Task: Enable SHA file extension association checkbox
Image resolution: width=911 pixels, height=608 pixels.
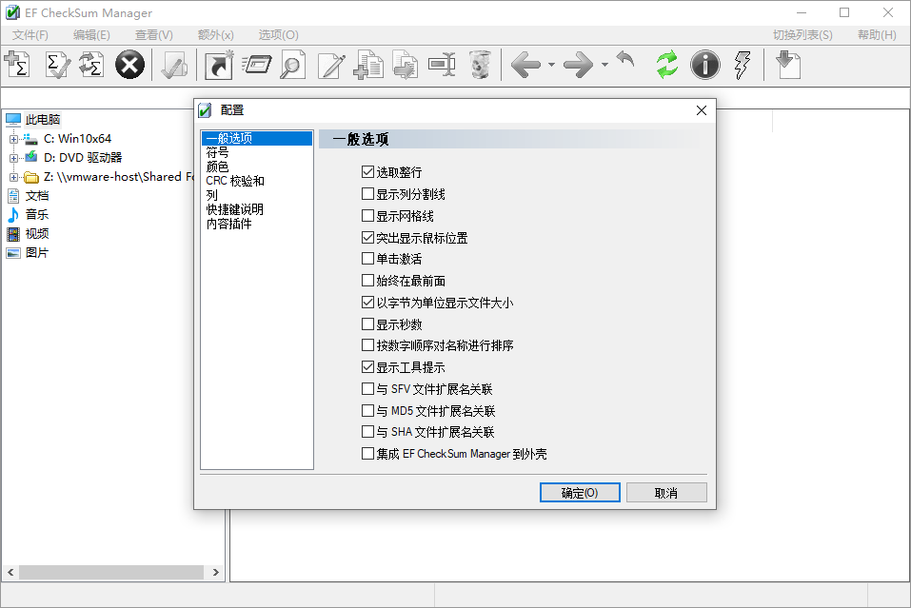Action: coord(367,431)
